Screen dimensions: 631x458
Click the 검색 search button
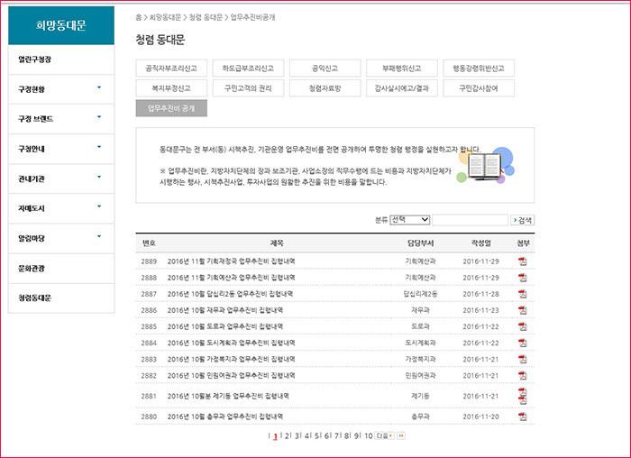click(522, 220)
